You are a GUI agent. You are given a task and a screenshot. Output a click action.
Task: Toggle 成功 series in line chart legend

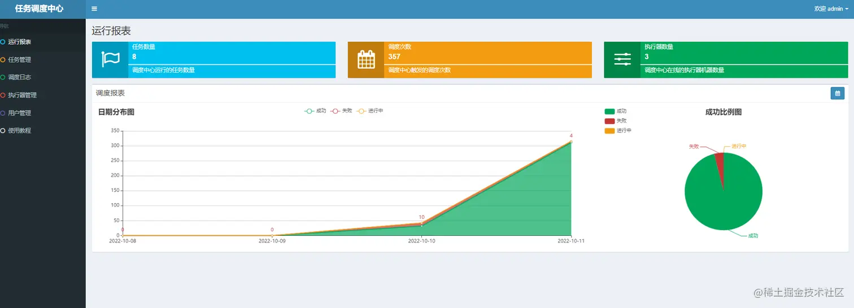[x=315, y=111]
